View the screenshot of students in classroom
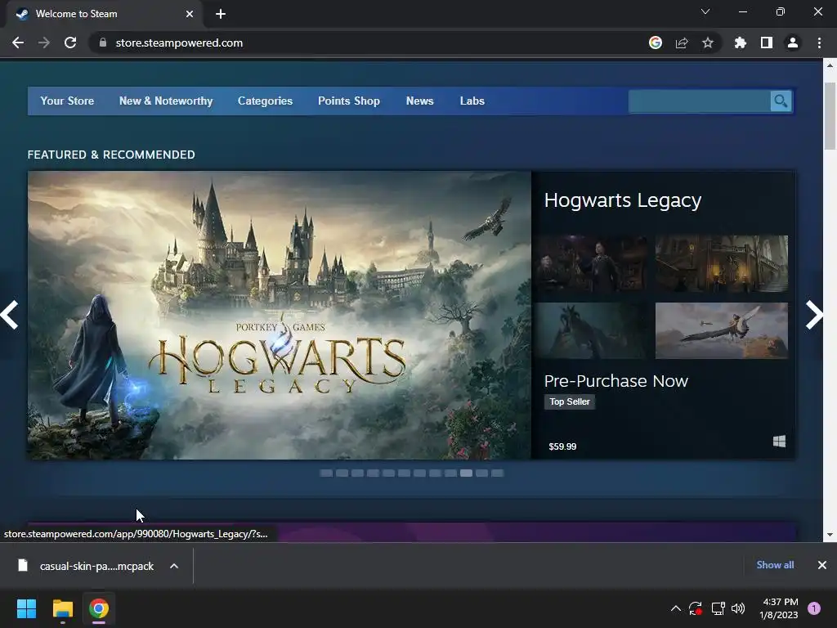Image resolution: width=837 pixels, height=628 pixels. [x=592, y=263]
